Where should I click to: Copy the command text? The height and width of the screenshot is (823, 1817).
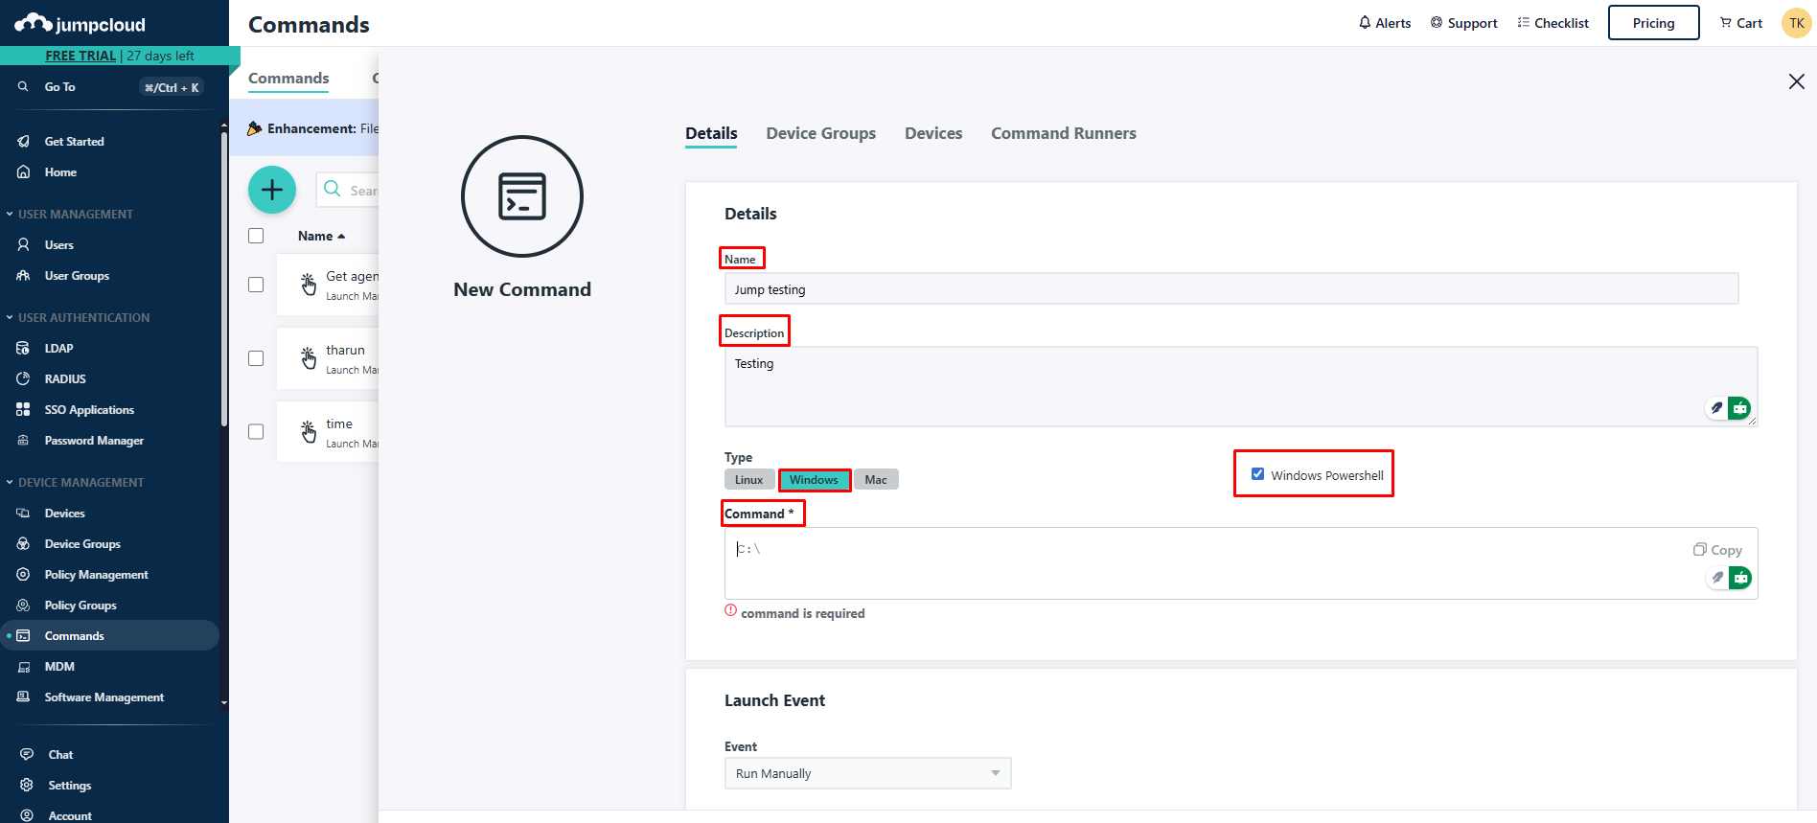pos(1717,549)
